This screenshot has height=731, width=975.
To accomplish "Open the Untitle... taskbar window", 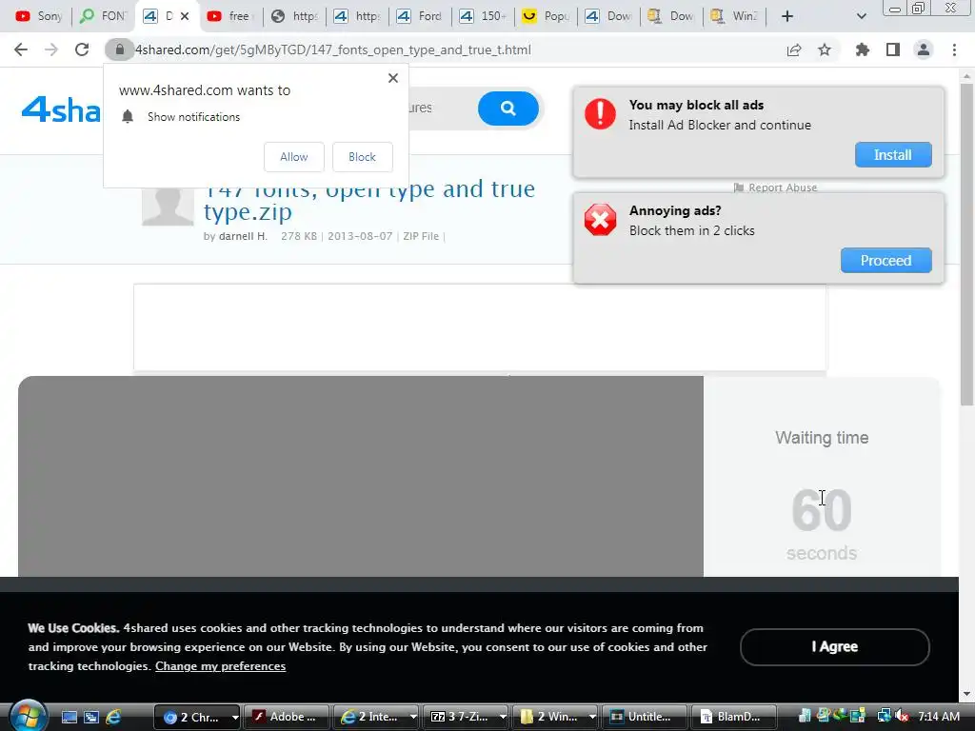I will 645,717.
